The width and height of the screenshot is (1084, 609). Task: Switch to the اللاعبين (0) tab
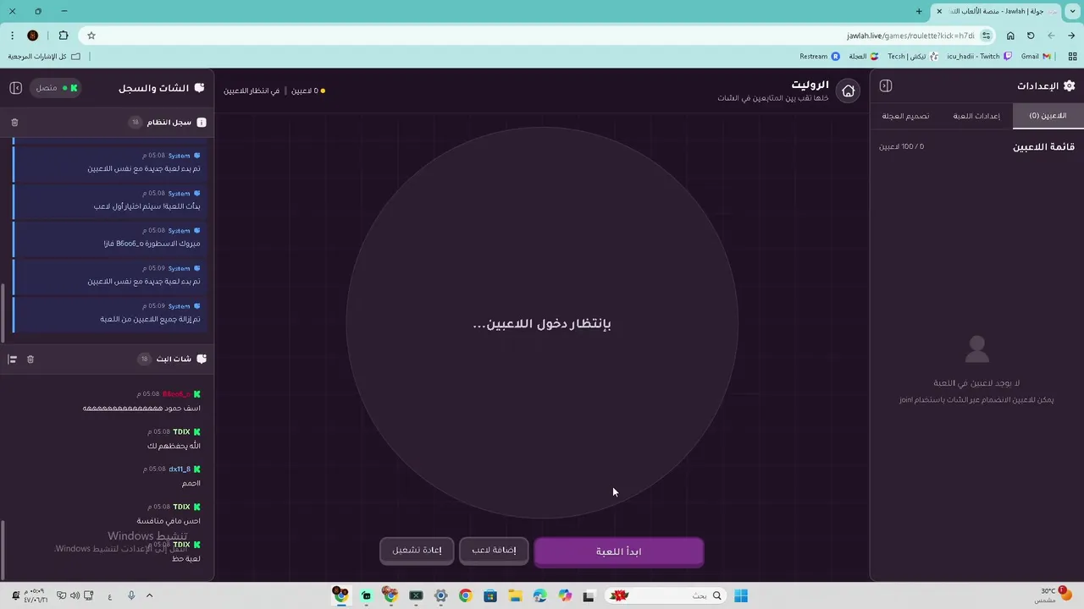coord(1048,116)
